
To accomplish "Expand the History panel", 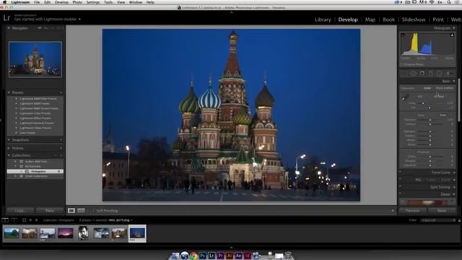I will [9, 148].
